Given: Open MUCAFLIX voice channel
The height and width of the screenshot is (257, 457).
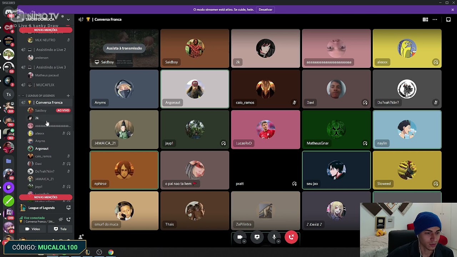Looking at the screenshot, I should tap(46, 85).
